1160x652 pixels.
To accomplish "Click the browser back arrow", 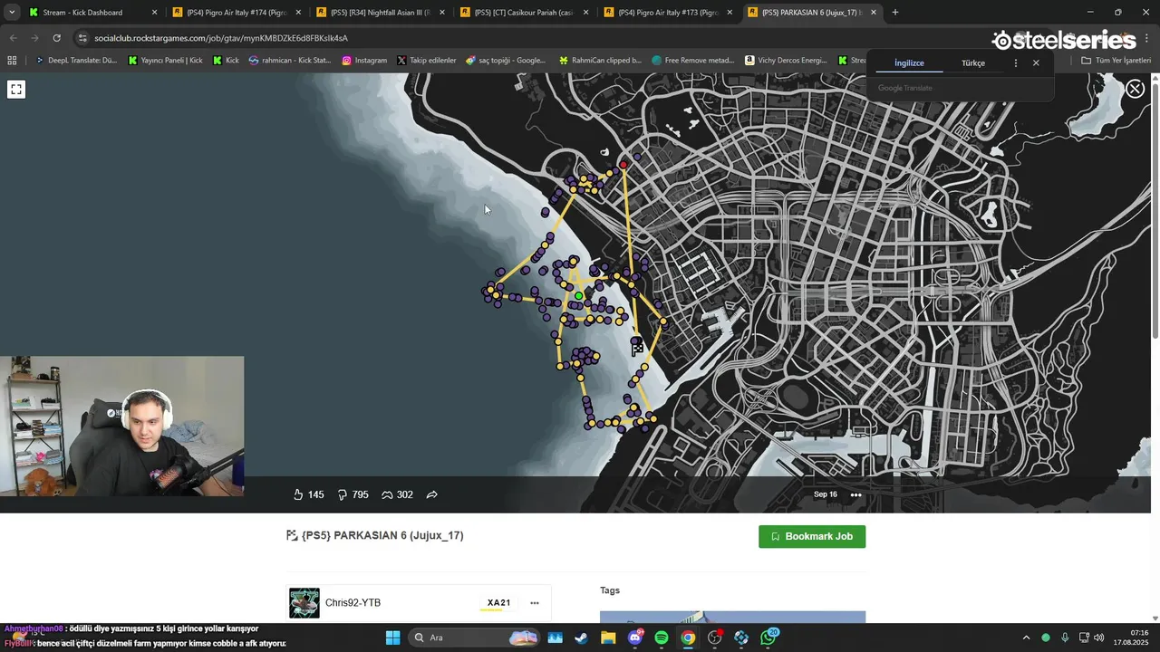I will [13, 38].
